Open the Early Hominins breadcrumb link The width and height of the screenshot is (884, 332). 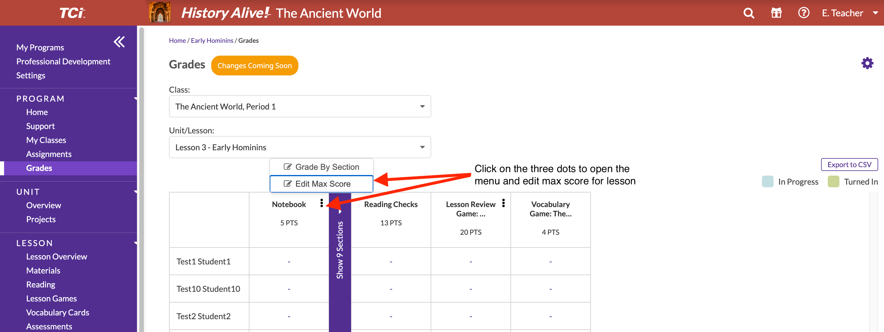(212, 40)
